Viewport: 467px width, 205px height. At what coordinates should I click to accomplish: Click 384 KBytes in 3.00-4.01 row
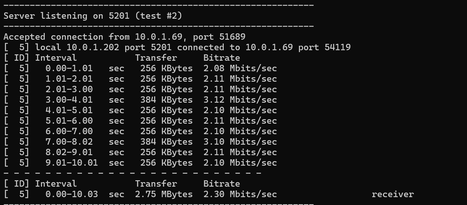(167, 100)
